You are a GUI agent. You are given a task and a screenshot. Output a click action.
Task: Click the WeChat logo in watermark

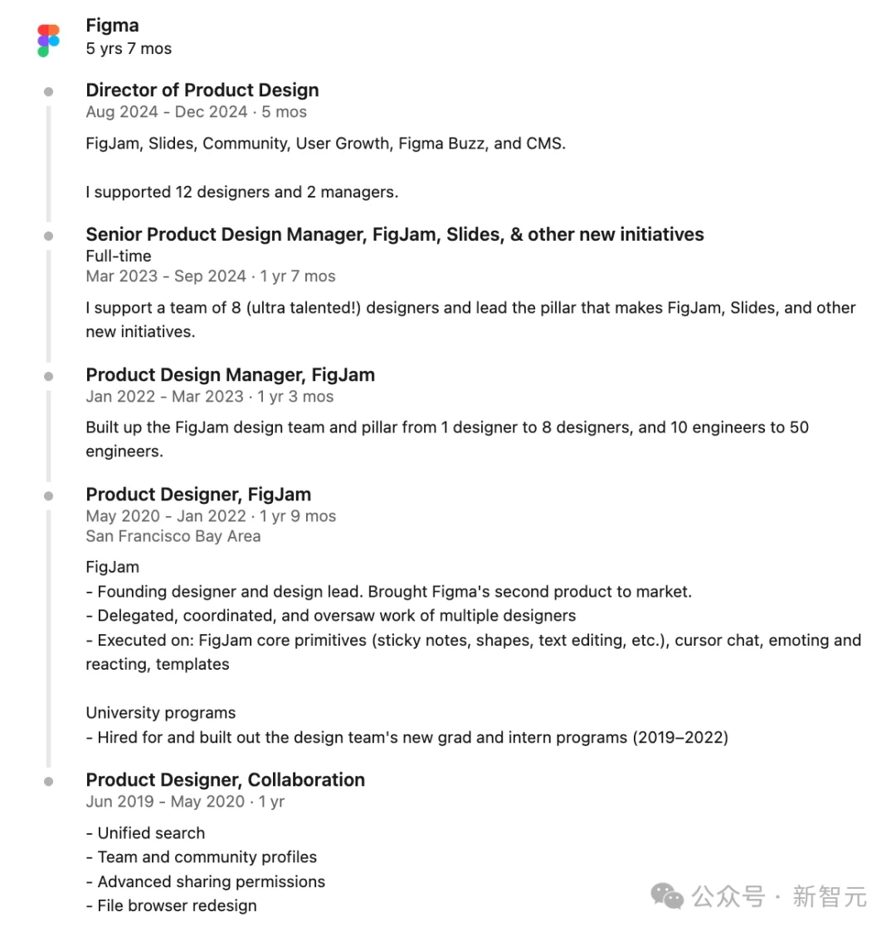point(667,896)
